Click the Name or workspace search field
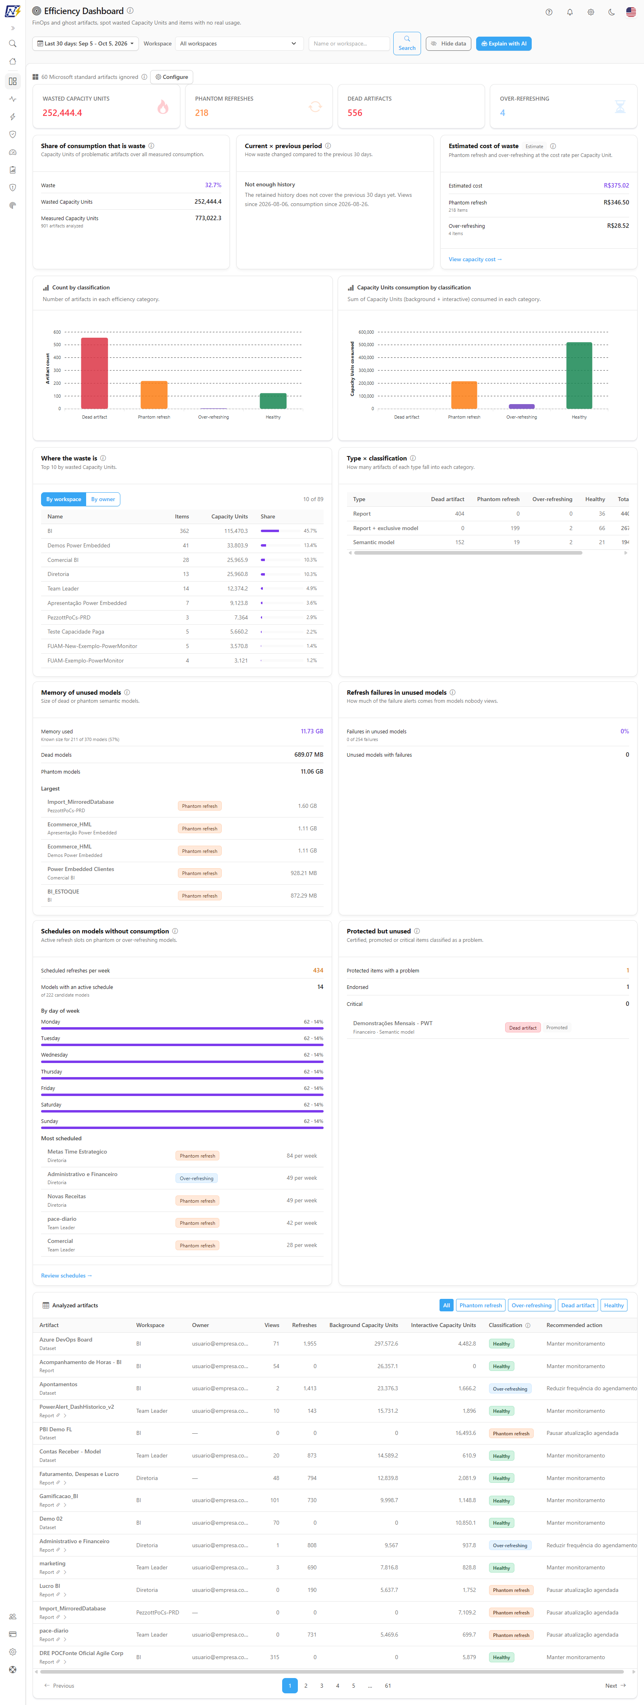Image resolution: width=644 pixels, height=1705 pixels. point(349,44)
